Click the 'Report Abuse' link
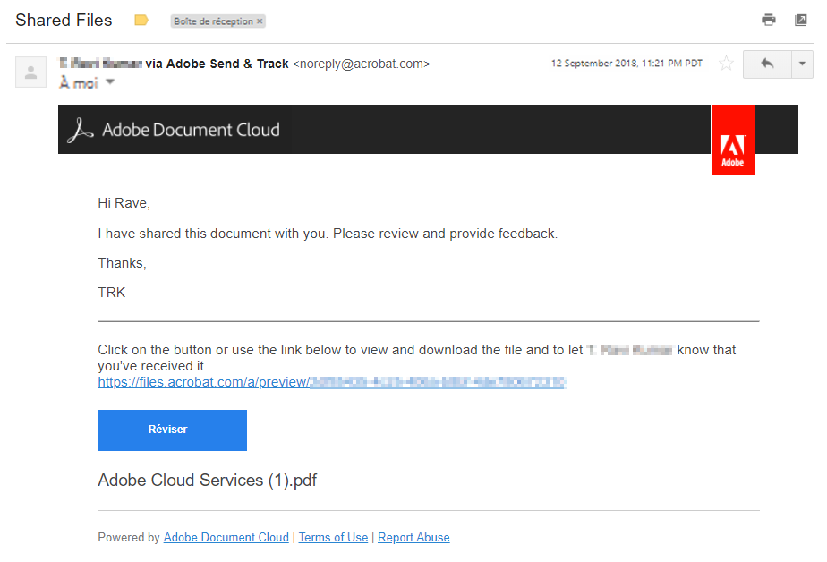Image resolution: width=827 pixels, height=562 pixels. coord(413,538)
